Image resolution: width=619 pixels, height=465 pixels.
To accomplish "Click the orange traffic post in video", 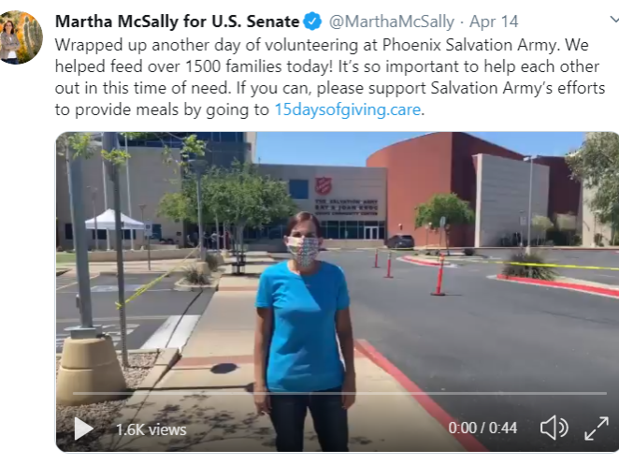I will click(x=439, y=275).
